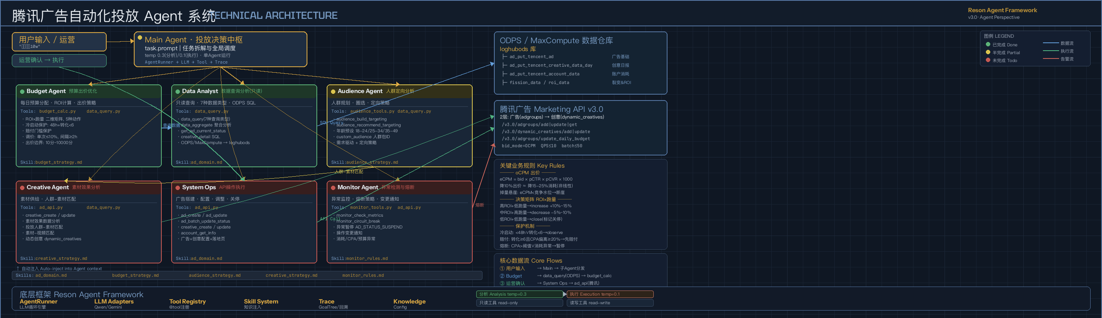Click the green 已完成 Done legend dot
The width and height of the screenshot is (1102, 318).
point(988,44)
